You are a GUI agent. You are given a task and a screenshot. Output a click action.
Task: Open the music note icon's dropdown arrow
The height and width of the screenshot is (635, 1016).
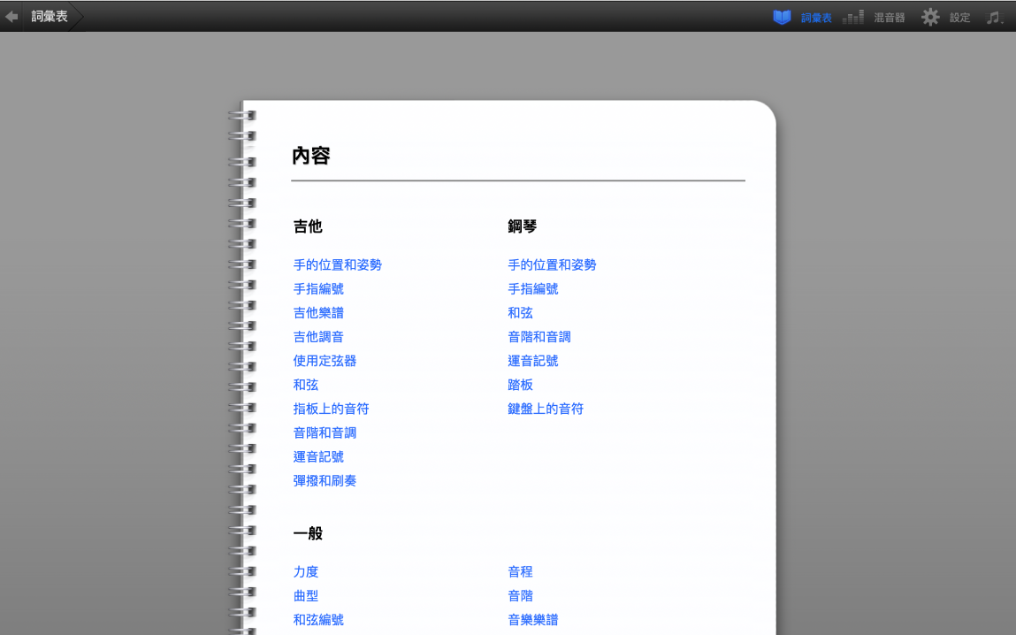pos(1004,19)
